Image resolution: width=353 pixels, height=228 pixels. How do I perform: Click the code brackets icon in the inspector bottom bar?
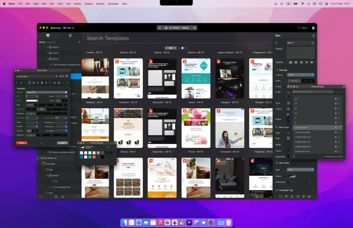click(x=281, y=196)
